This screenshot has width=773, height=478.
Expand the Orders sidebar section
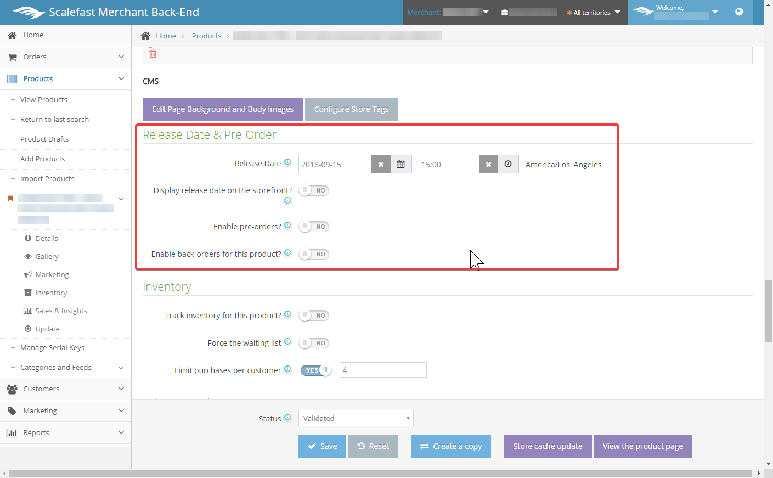coord(65,57)
